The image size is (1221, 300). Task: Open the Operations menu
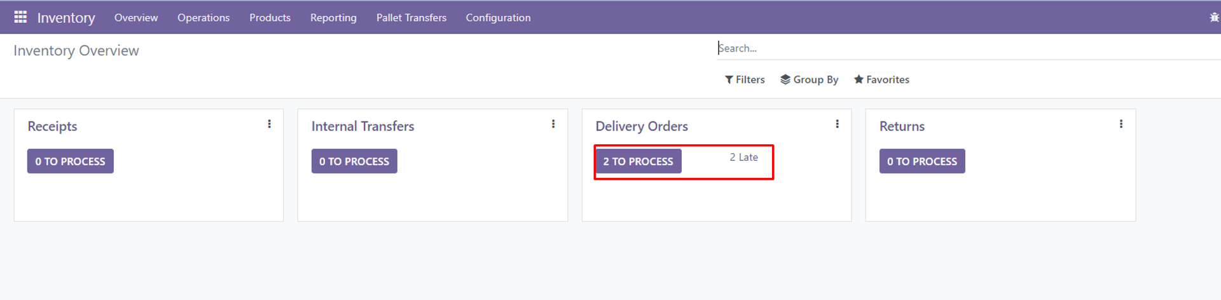[203, 18]
